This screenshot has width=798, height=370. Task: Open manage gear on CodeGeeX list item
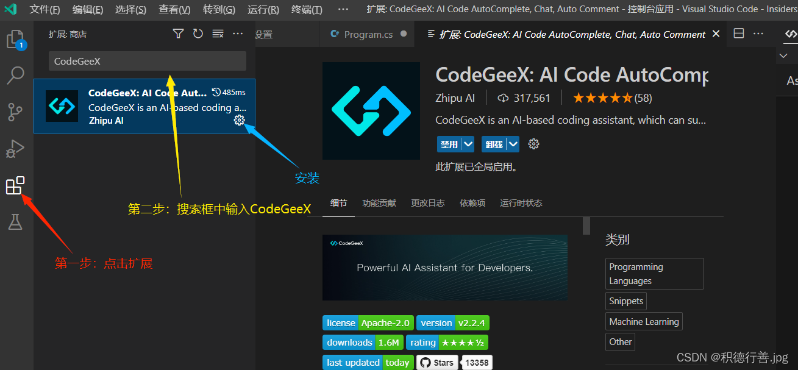tap(240, 120)
